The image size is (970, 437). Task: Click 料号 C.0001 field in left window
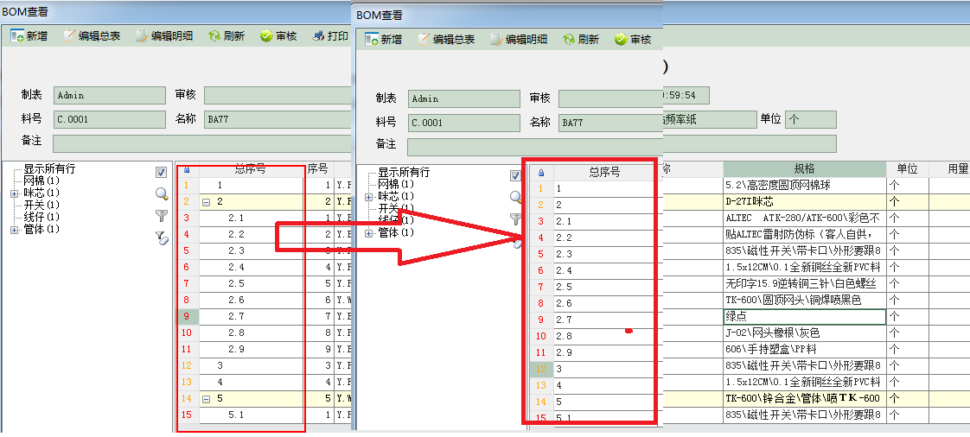(x=110, y=119)
